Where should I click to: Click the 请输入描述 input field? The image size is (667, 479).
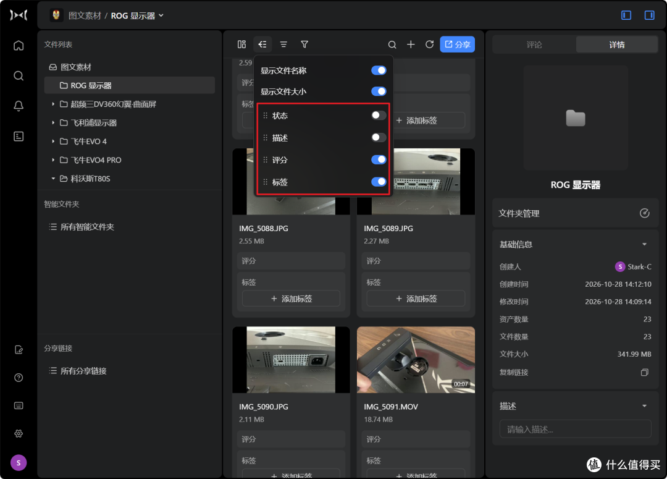point(575,429)
